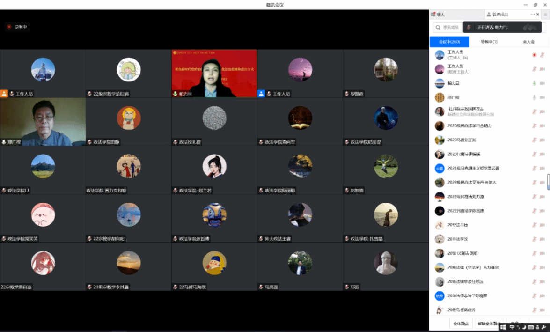
Task: Select the not-joined members tab
Action: click(x=528, y=42)
